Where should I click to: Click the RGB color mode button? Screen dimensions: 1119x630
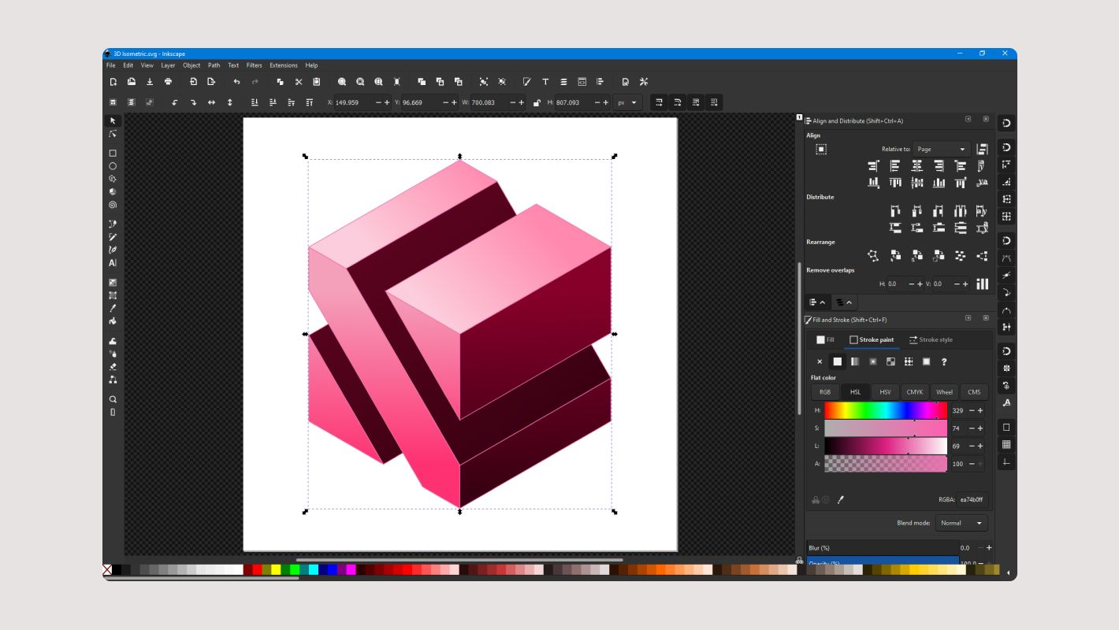(825, 391)
